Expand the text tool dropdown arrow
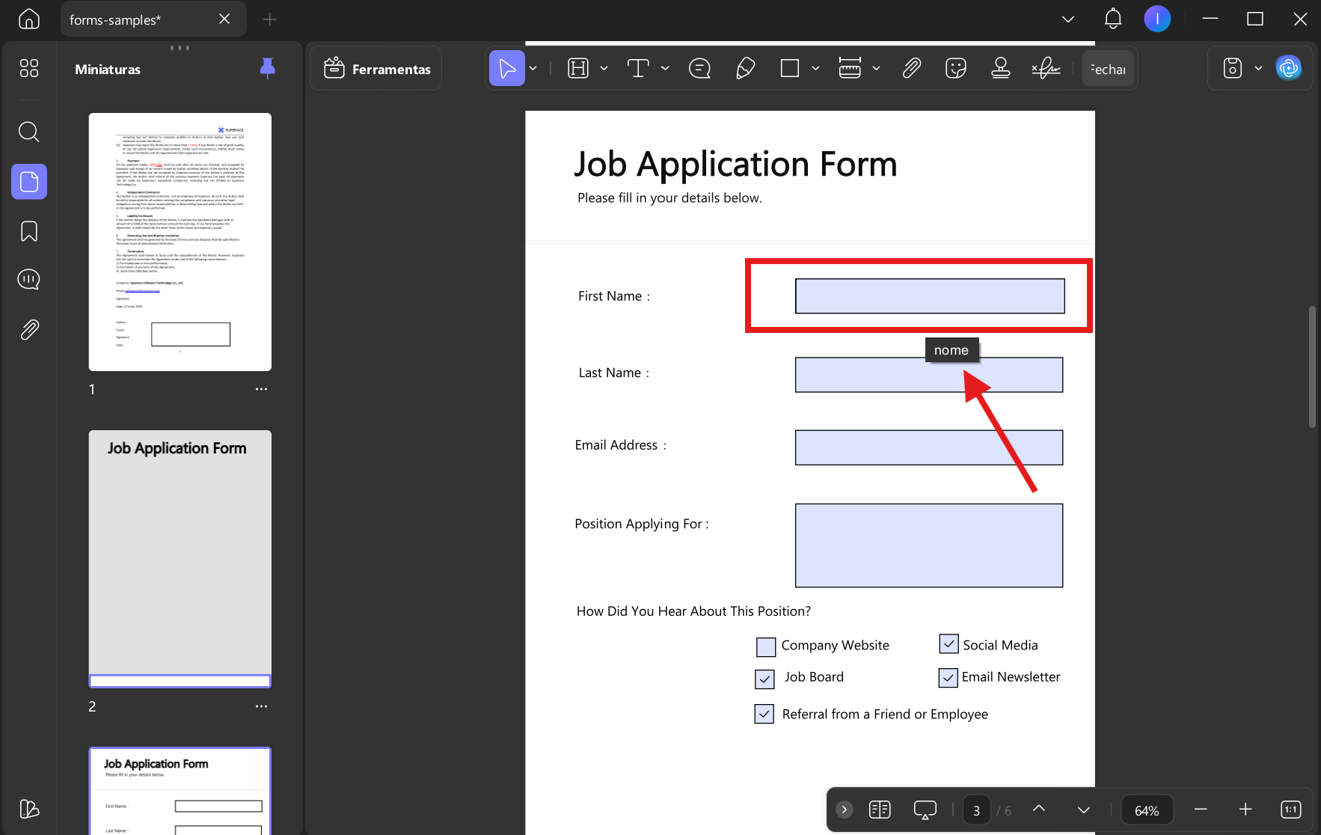Screen dimensions: 1321x835 (x=665, y=69)
